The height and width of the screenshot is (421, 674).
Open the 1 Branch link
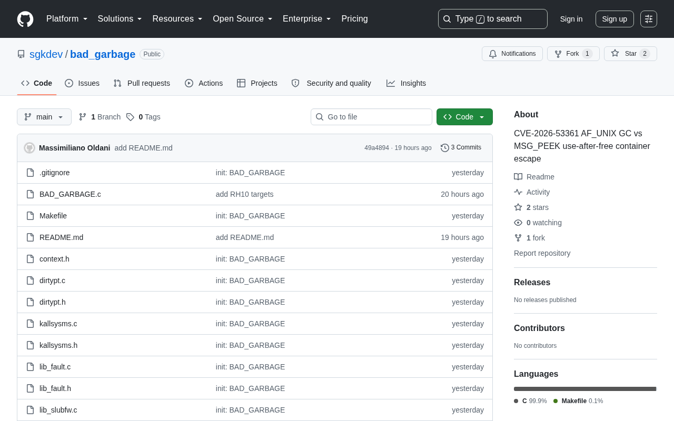tap(100, 117)
